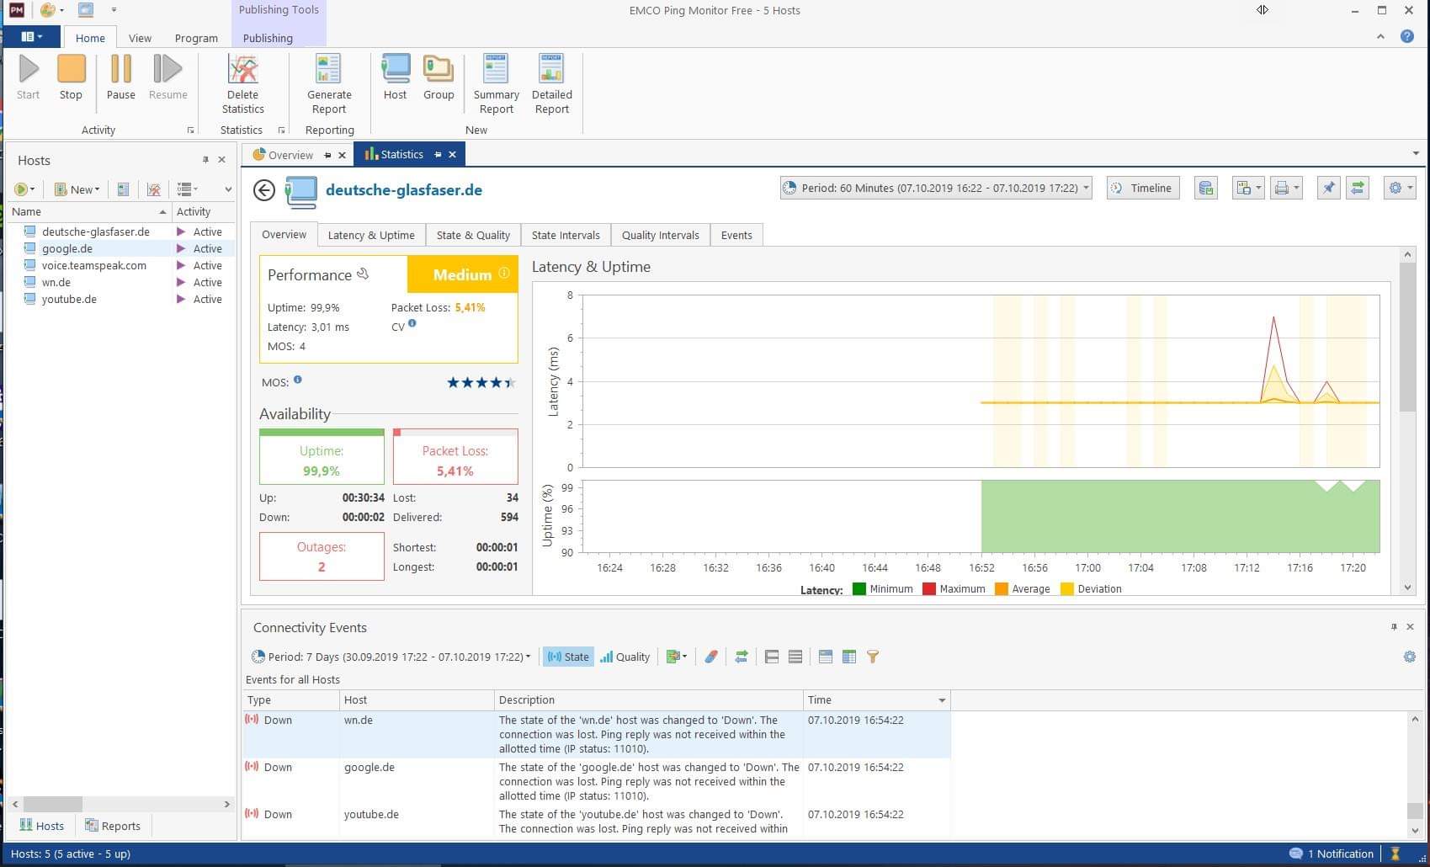Select the google.de host row
Screen dimensions: 1430x867
pos(120,248)
